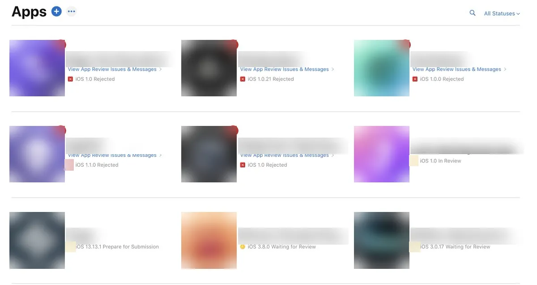
Task: Click the red rejected icon by iOS 1.0.0
Action: (415, 79)
